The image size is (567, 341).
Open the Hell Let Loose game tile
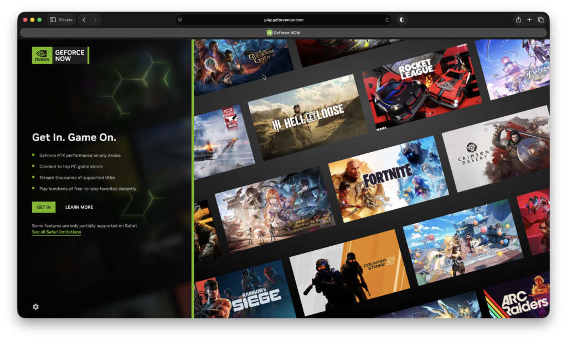click(x=308, y=117)
